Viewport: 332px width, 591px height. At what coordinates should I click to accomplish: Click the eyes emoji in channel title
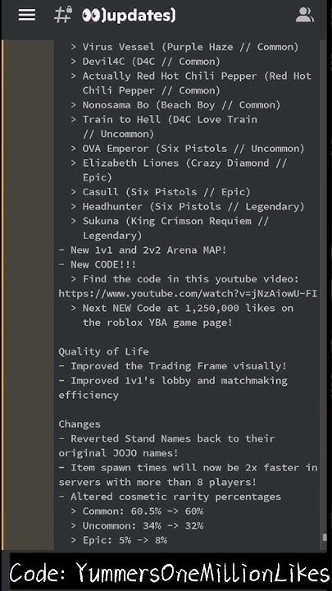click(x=91, y=16)
